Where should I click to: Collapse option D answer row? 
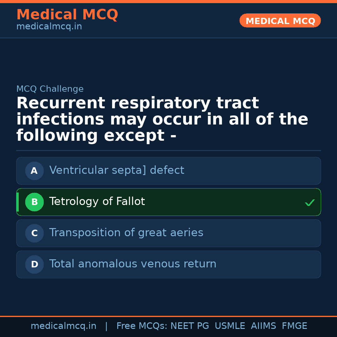(x=168, y=264)
